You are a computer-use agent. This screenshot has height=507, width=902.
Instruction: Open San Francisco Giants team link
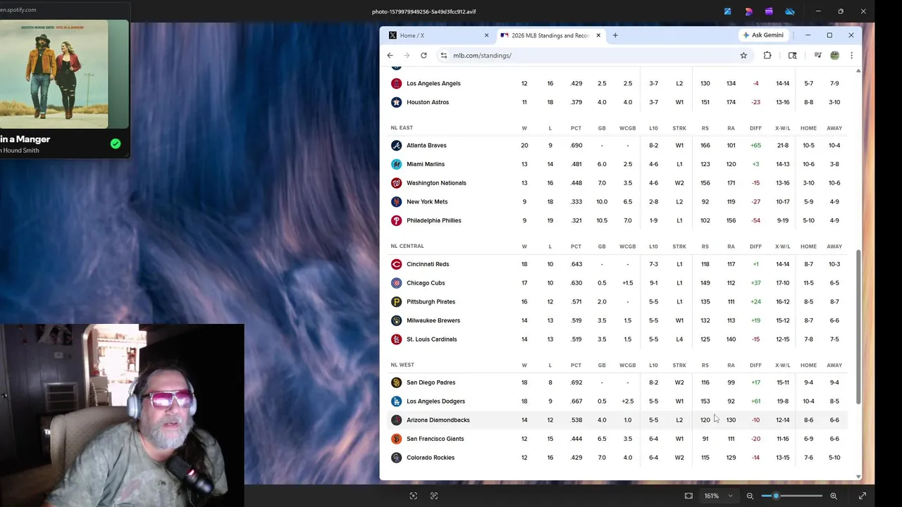[x=435, y=439]
